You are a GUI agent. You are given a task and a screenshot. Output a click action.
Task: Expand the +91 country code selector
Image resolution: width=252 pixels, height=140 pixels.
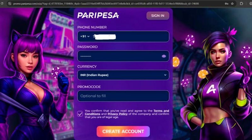coord(85,37)
